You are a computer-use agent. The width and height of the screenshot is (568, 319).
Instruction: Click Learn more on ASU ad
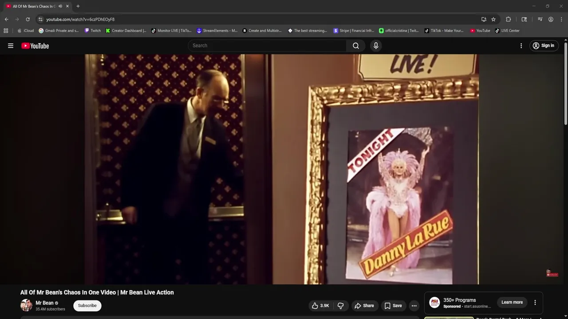[512, 302]
